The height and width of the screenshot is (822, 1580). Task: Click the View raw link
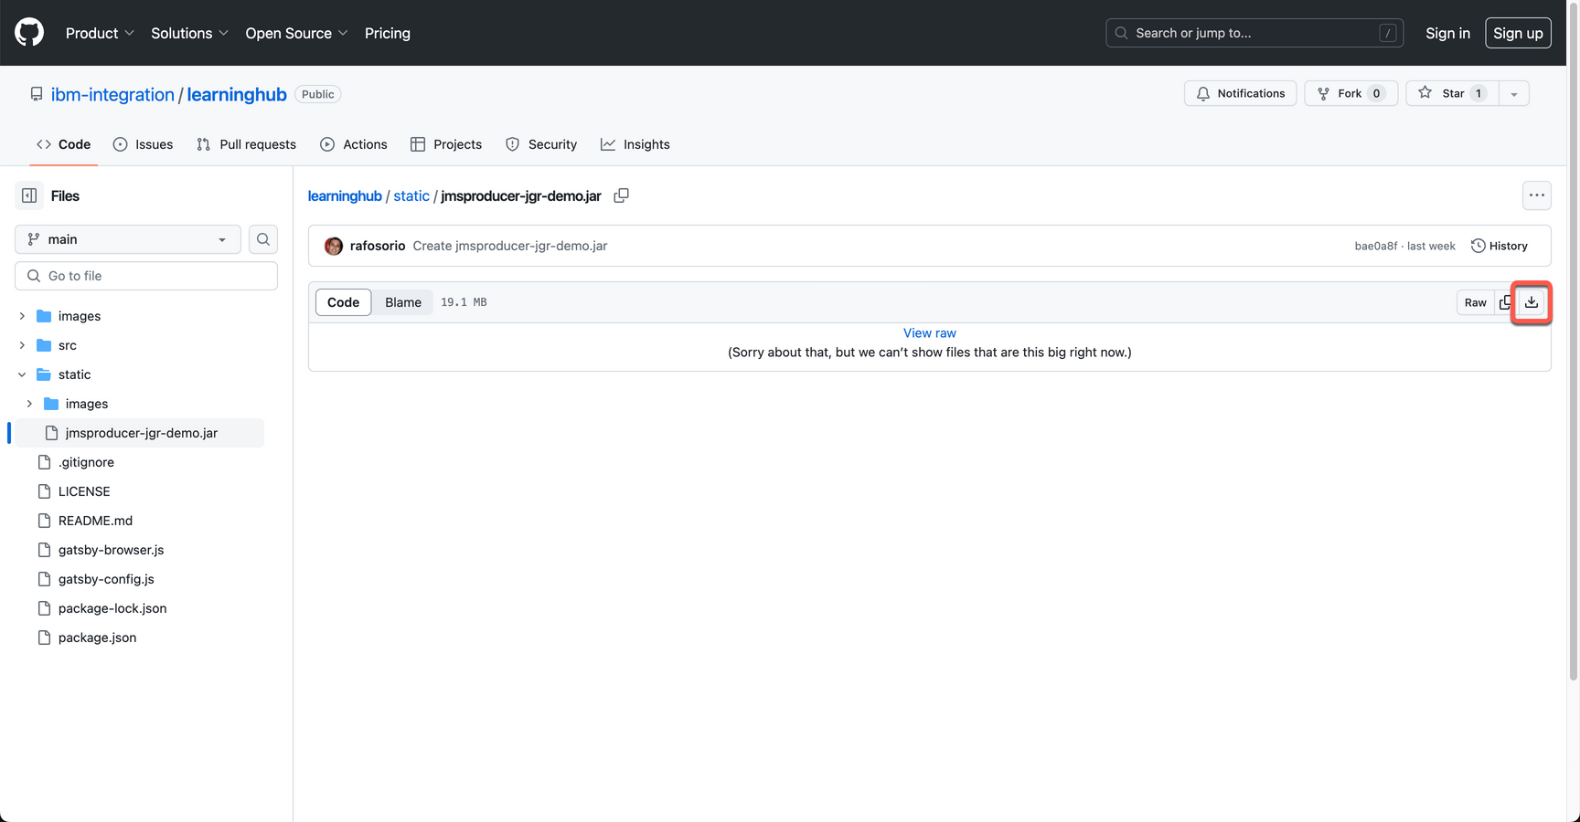click(x=929, y=332)
